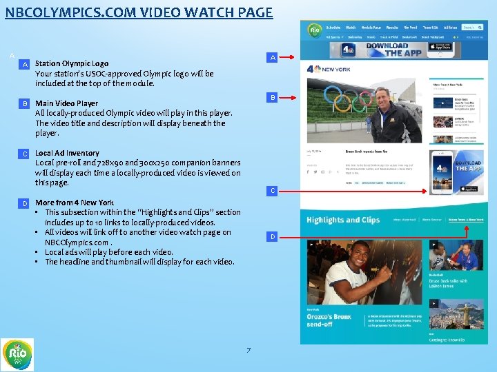
Task: Play the LeBron James interview thumbnail
Action: (x=456, y=255)
